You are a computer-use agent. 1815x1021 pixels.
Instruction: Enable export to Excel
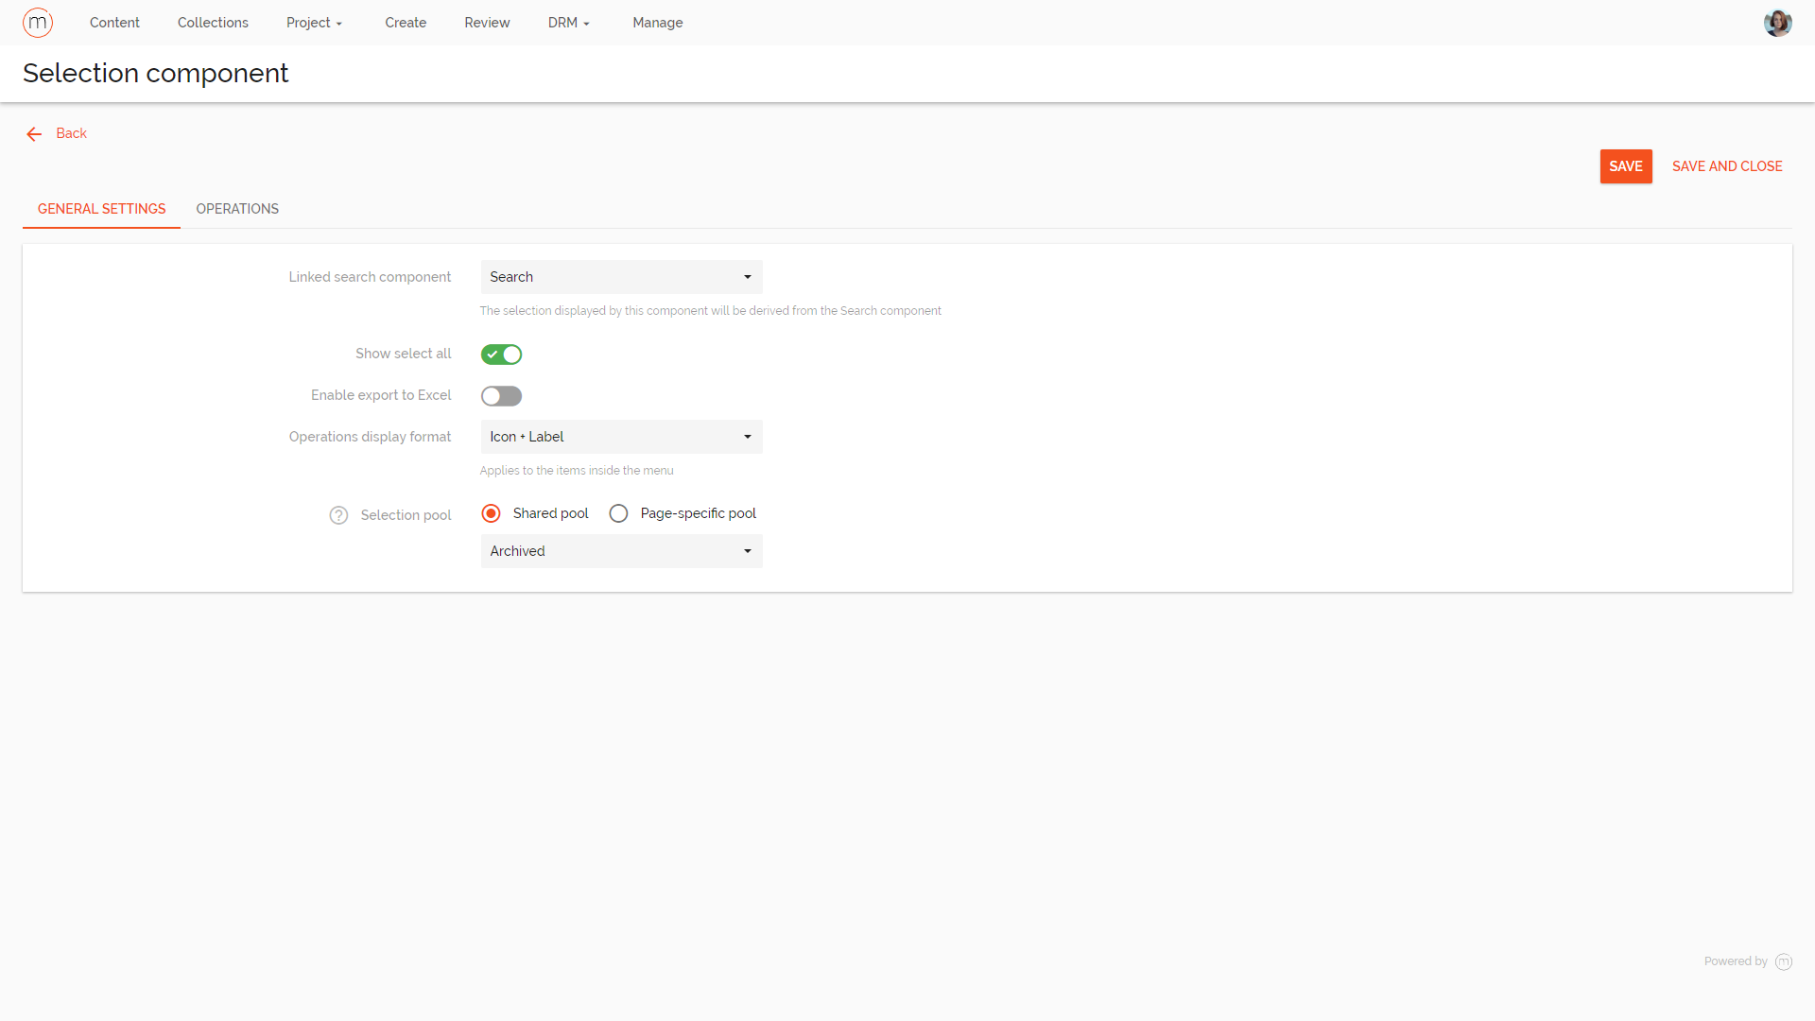click(x=501, y=395)
